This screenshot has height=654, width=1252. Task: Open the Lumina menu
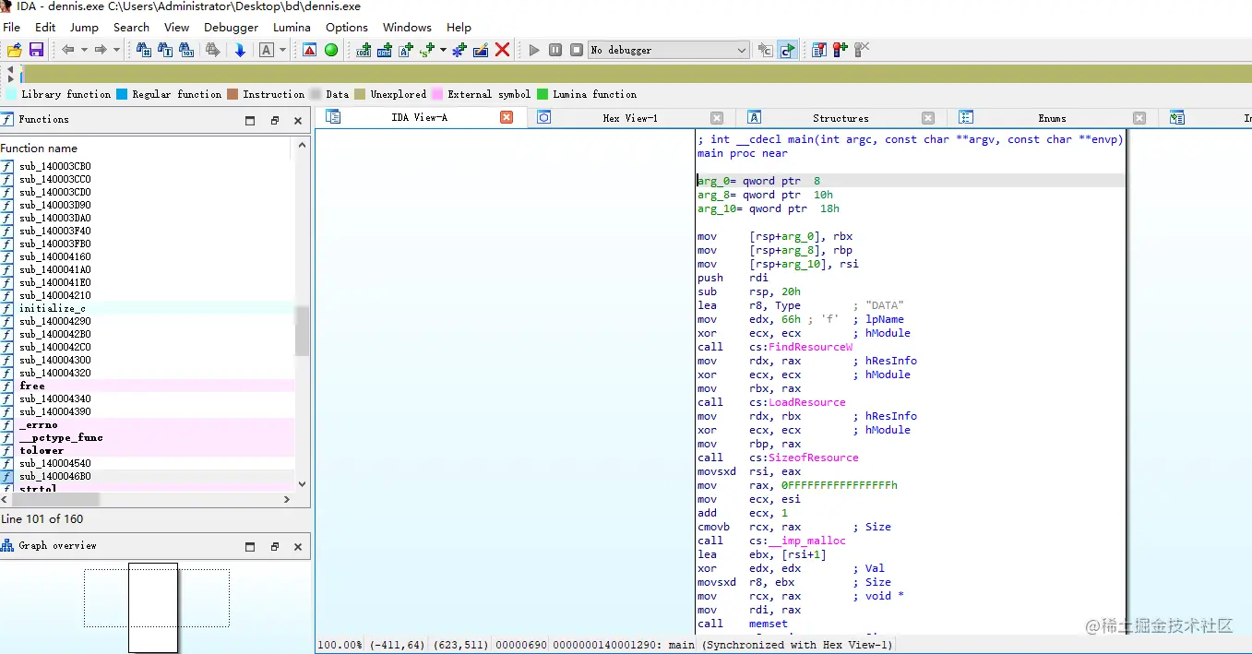[292, 27]
